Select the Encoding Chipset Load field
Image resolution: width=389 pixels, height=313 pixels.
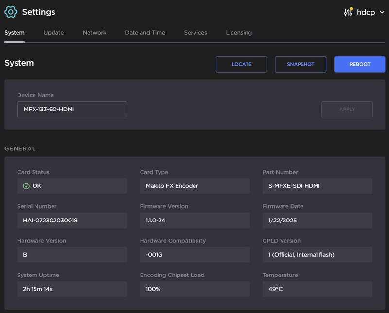pos(194,289)
